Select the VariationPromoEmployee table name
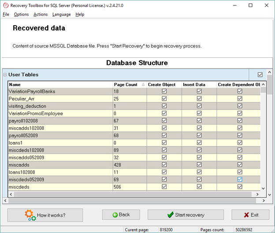275x233 pixels. pos(36,113)
